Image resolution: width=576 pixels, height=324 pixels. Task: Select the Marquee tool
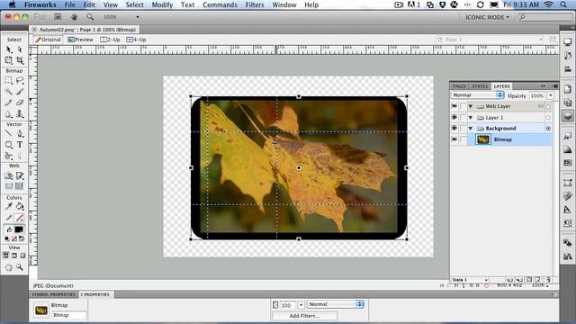[9, 80]
